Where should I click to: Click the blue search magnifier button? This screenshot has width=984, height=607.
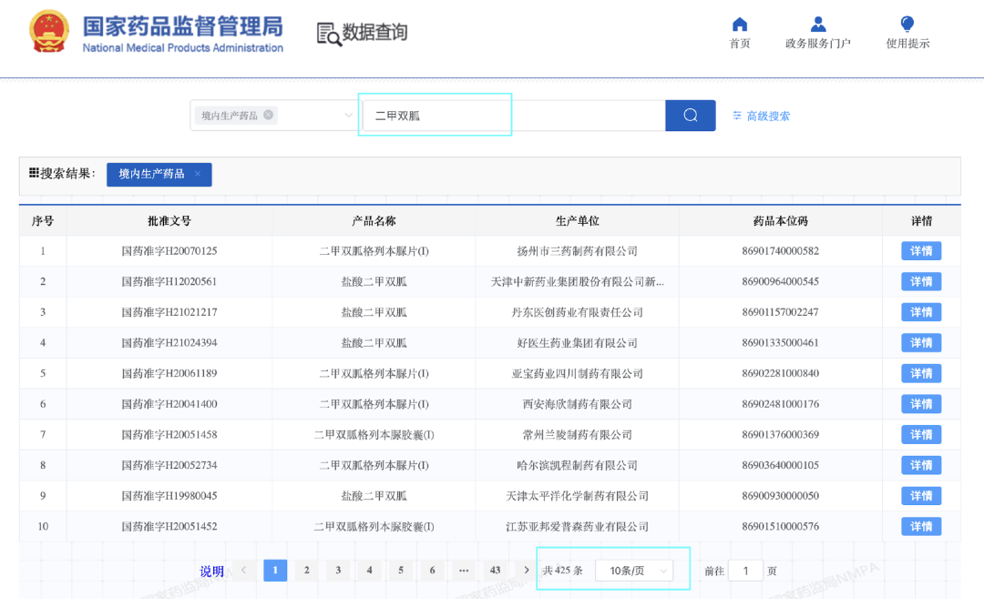[x=691, y=116]
